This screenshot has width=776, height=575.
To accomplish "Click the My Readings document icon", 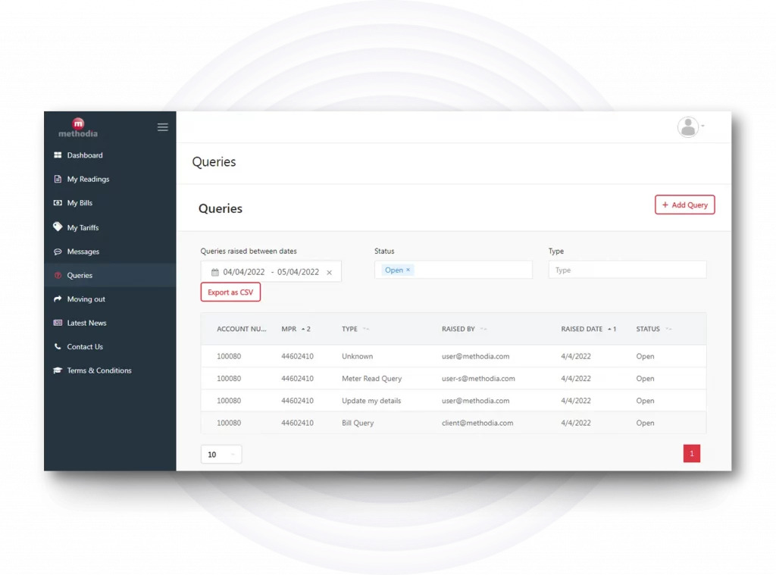I will 58,180.
